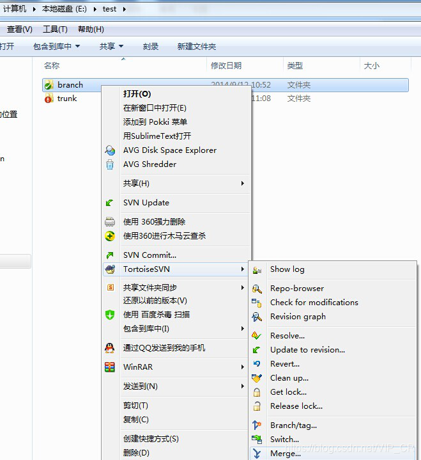Click the Baidu antivirus green shield icon
This screenshot has width=421, height=460.
(x=110, y=315)
